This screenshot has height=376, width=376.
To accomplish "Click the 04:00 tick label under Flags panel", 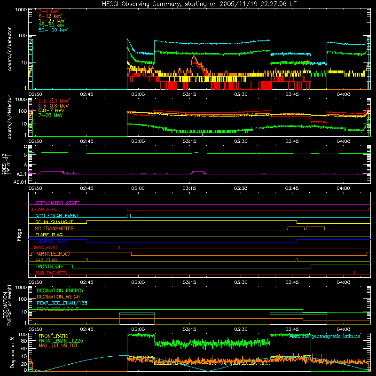I will click(x=343, y=282).
